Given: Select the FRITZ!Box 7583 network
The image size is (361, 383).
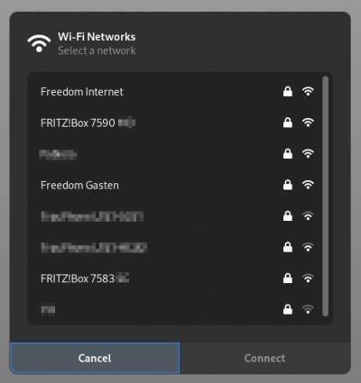Looking at the screenshot, I should click(175, 278).
